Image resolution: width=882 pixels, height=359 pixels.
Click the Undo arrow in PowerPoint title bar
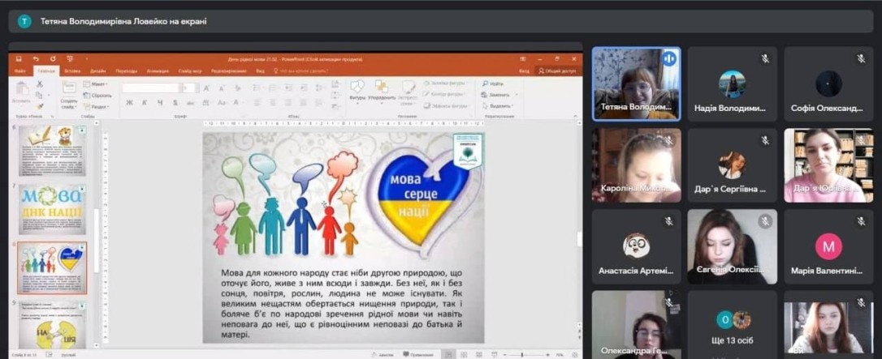point(37,59)
